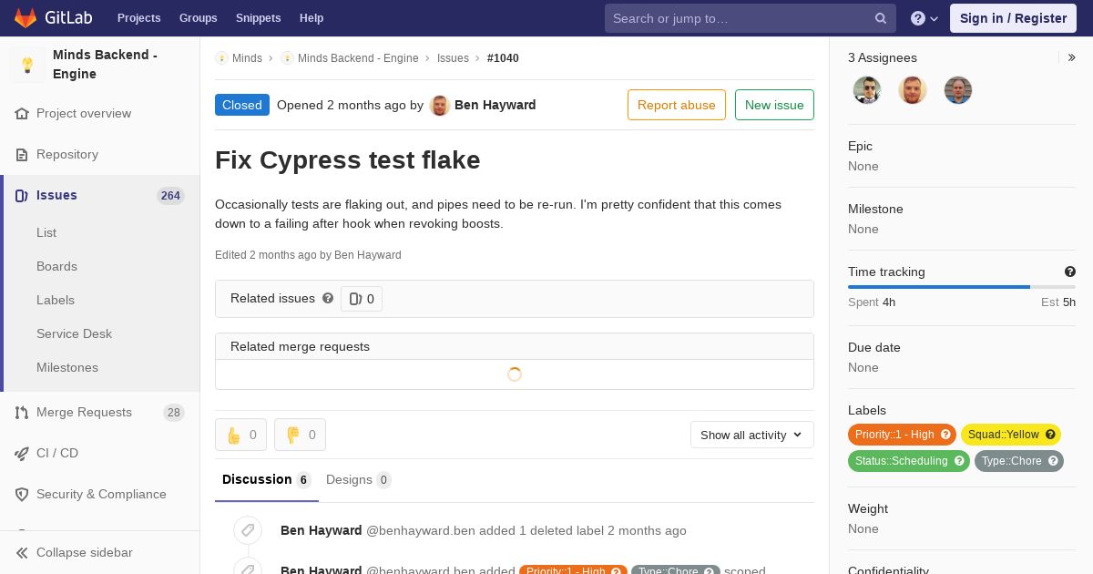
Task: Open the Help menu in navbar
Action: 312,18
